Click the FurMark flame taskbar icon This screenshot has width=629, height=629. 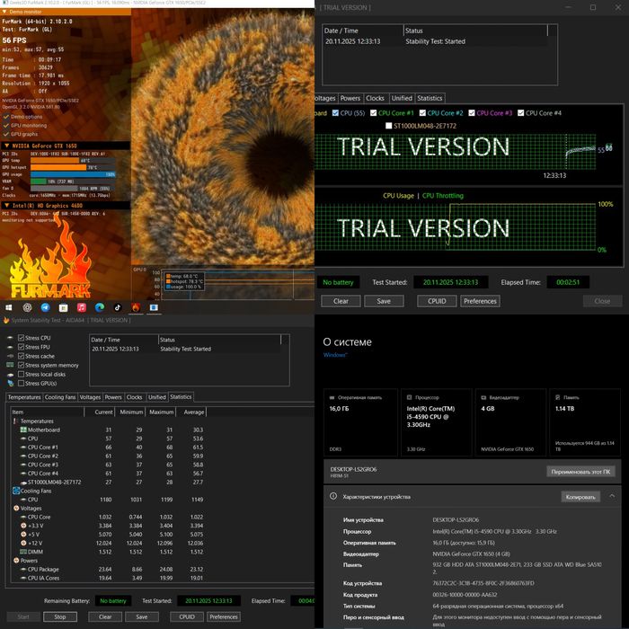pyautogui.click(x=135, y=308)
